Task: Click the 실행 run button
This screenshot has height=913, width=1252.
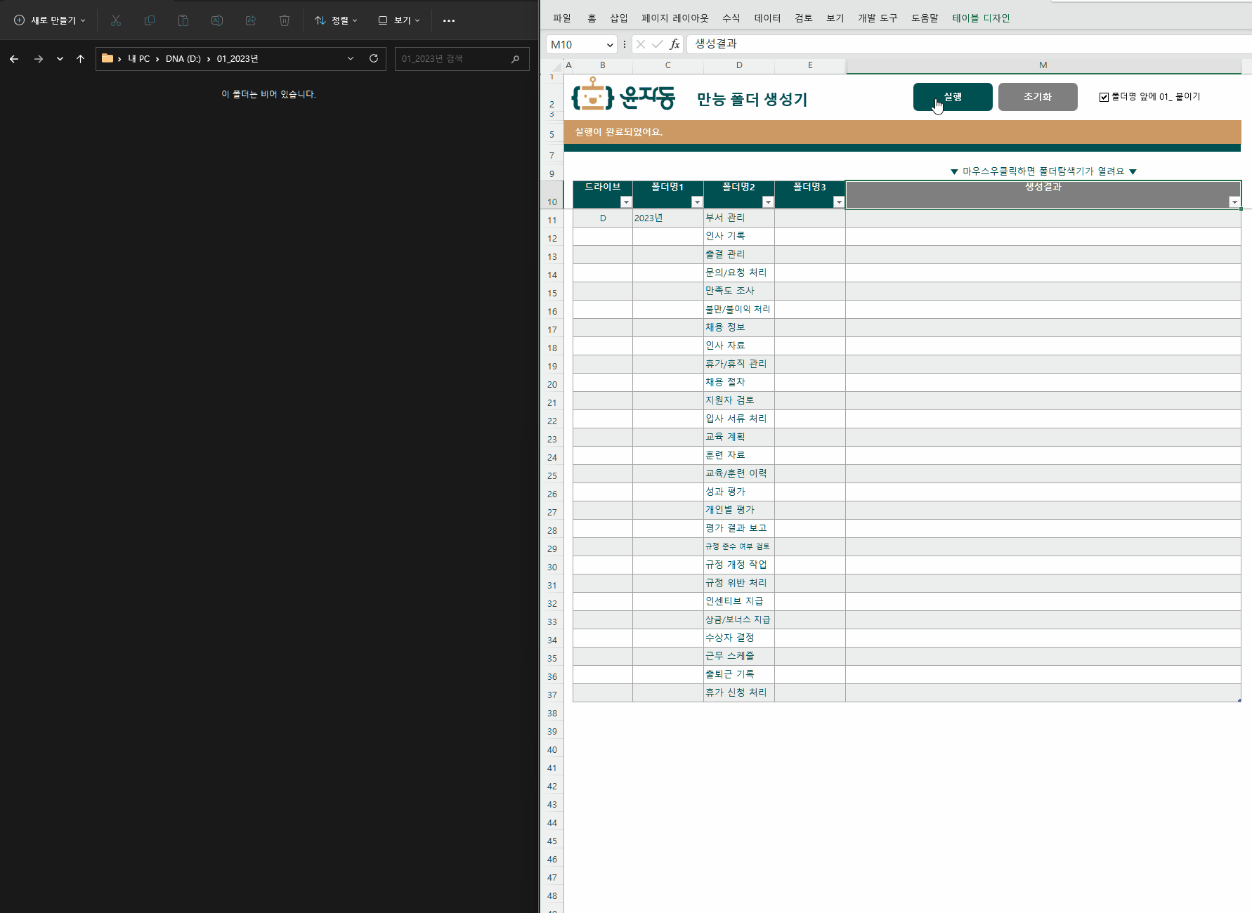Action: pyautogui.click(x=953, y=97)
